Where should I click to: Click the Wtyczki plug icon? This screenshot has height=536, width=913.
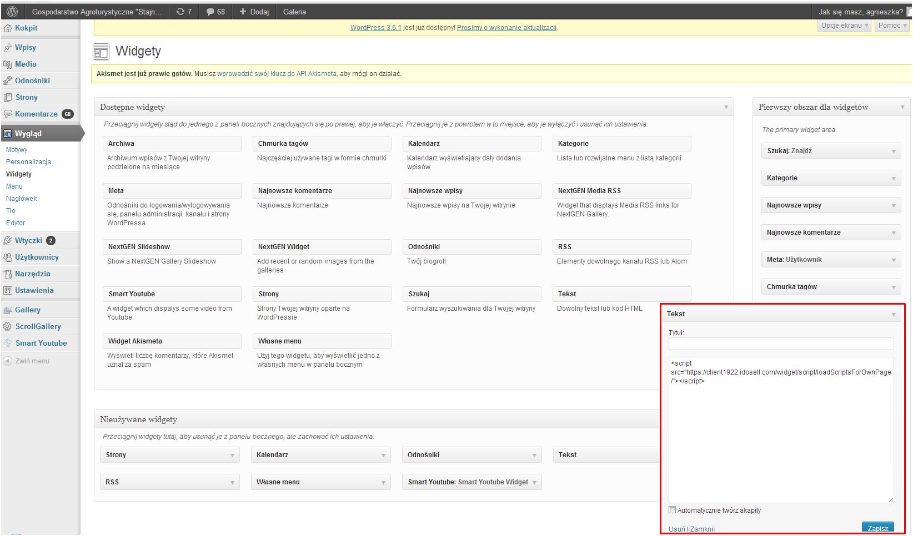pos(8,241)
